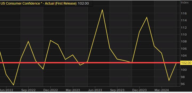Select the US Consumer Confidence legend label
The image size is (192, 93).
click(x=39, y=3)
